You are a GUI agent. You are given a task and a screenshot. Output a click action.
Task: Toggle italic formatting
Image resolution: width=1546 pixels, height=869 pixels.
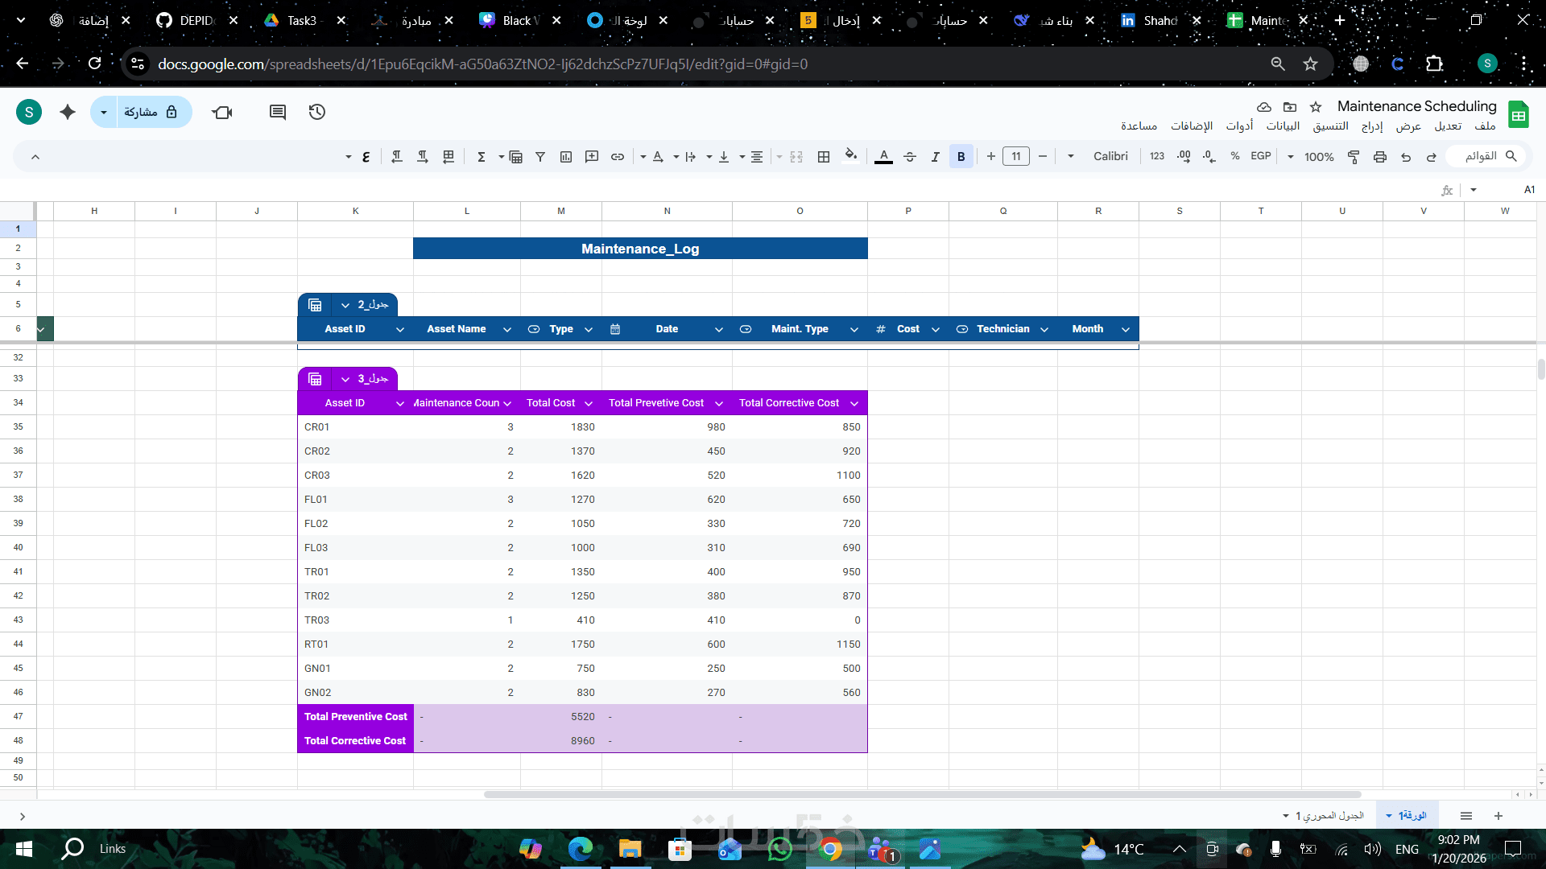click(x=935, y=157)
